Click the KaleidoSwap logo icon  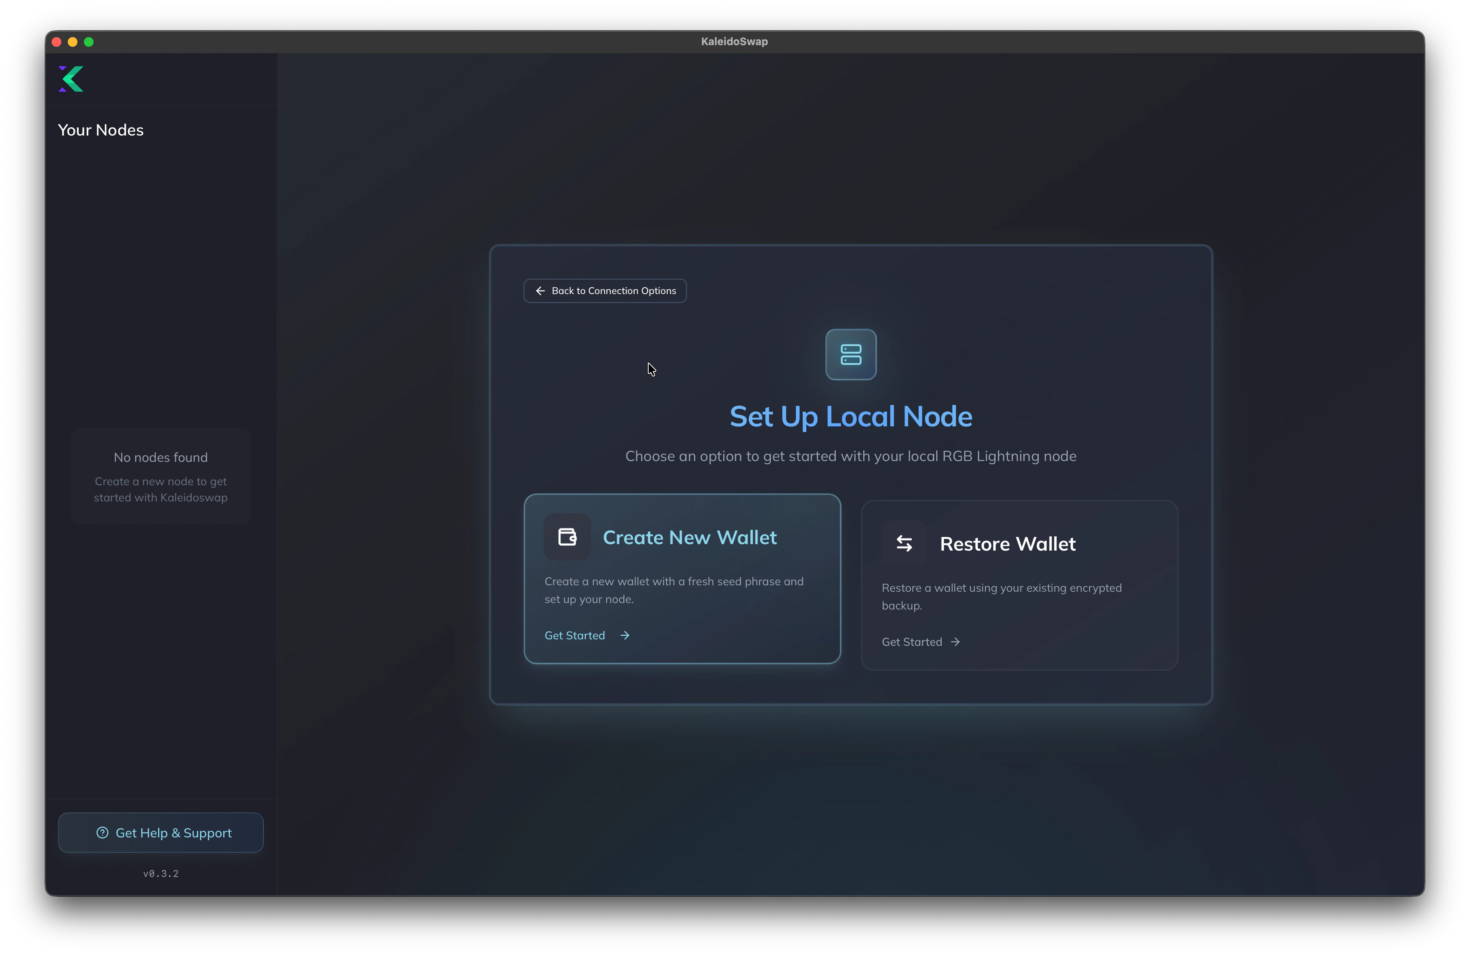click(x=71, y=79)
